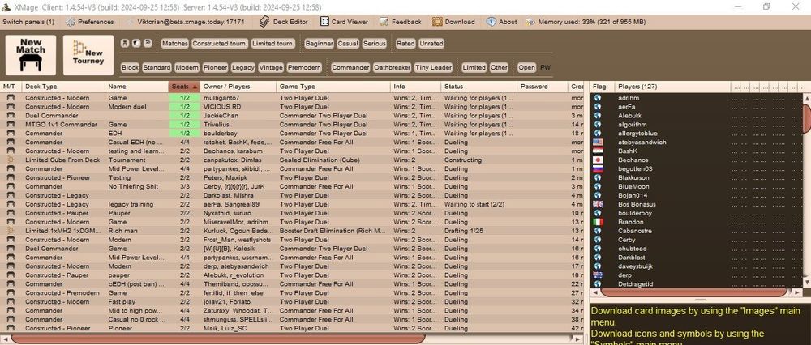Click the table icon in New Match
811x345 pixels.
tap(31, 63)
